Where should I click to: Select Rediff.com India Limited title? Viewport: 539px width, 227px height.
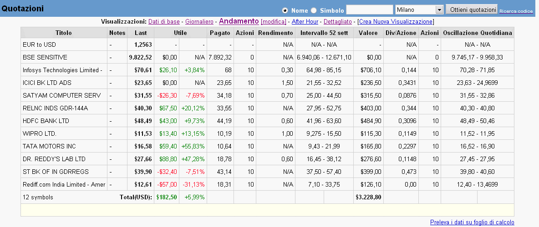(x=64, y=184)
